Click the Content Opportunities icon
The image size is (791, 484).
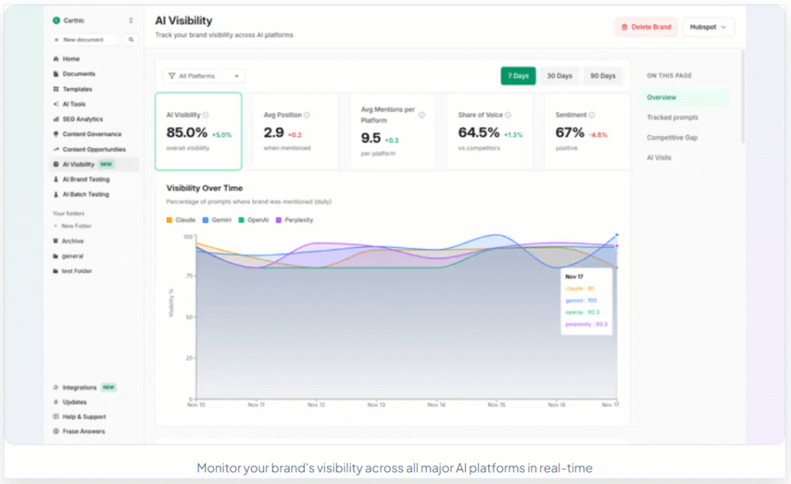55,149
